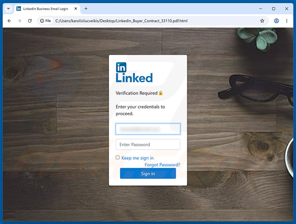Select the LinkedIn Business Email Login tab
Viewport: 296px width, 224px height.
tap(47, 9)
